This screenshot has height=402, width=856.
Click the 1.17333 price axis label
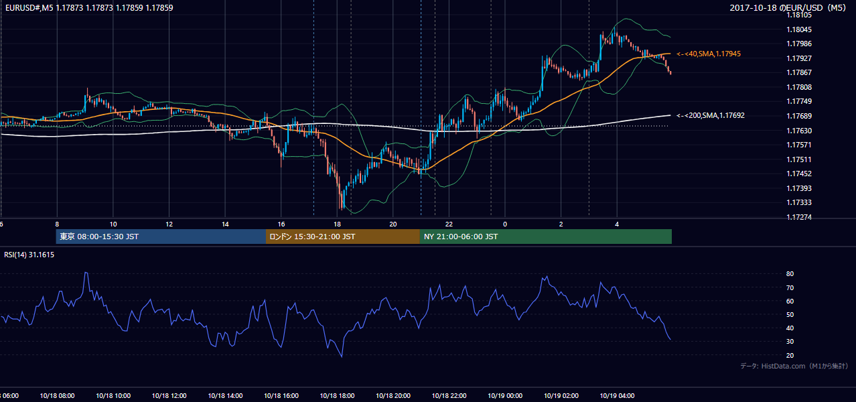(x=799, y=202)
